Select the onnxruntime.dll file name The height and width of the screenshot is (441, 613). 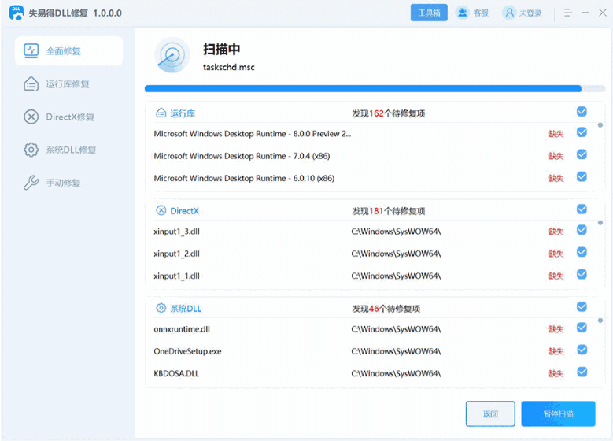pyautogui.click(x=182, y=329)
